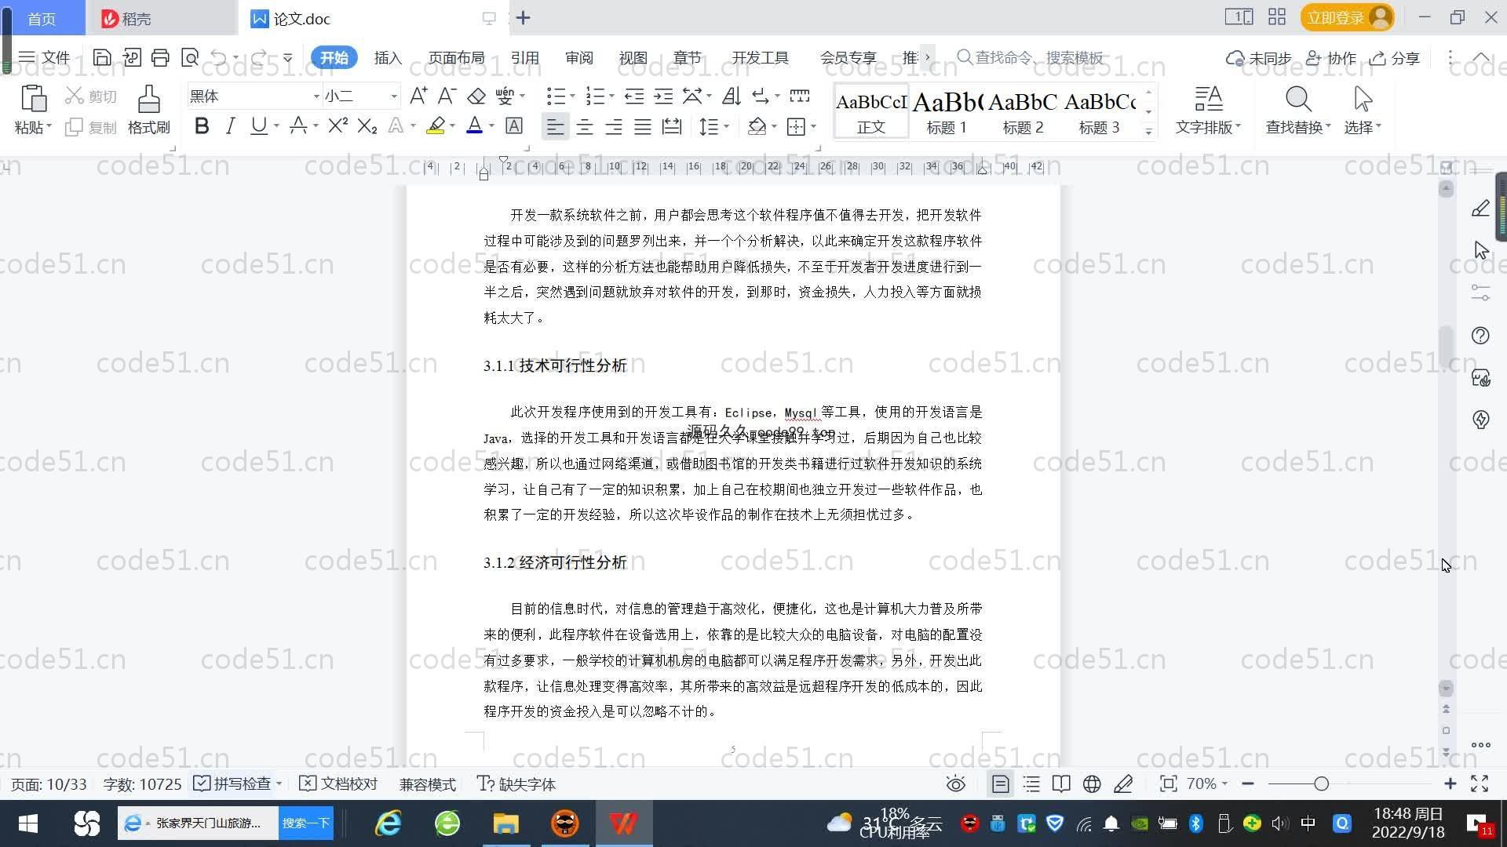Enter full screen mode icon
The width and height of the screenshot is (1507, 847).
tap(1480, 783)
